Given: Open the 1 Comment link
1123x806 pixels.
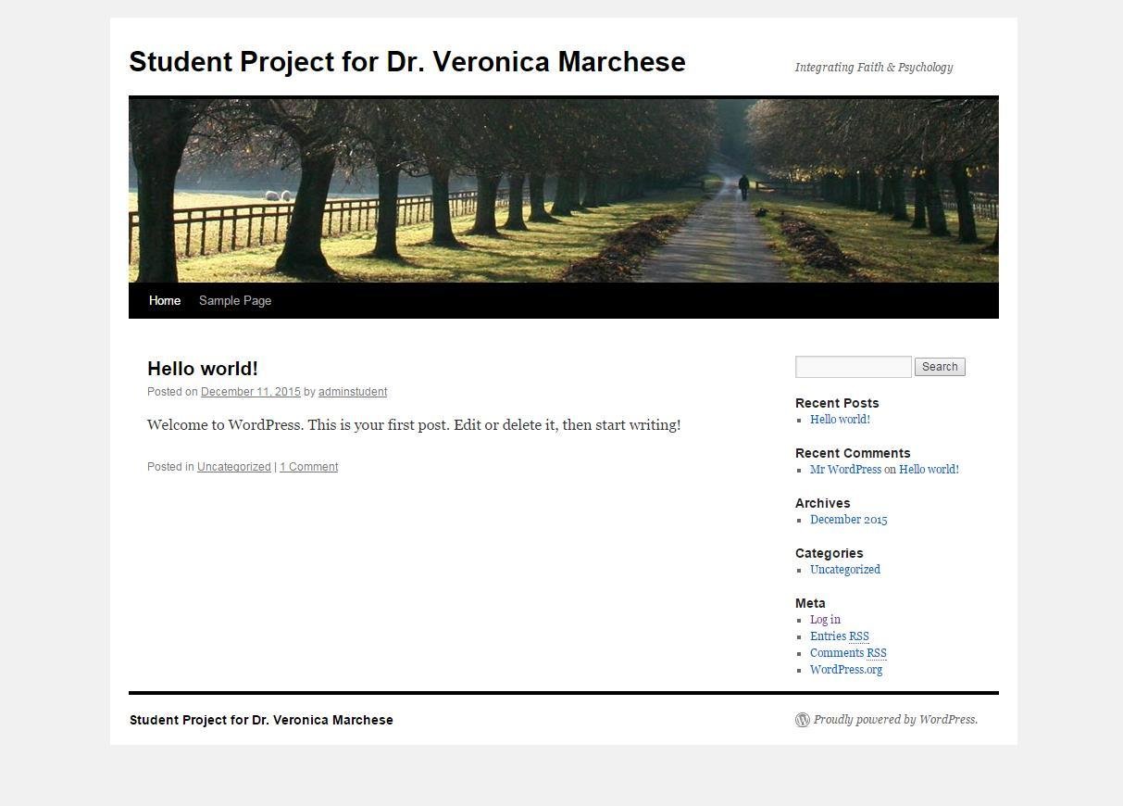Looking at the screenshot, I should (x=308, y=467).
